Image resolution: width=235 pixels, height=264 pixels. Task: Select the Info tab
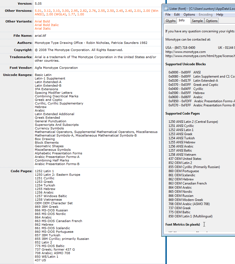(182, 20)
